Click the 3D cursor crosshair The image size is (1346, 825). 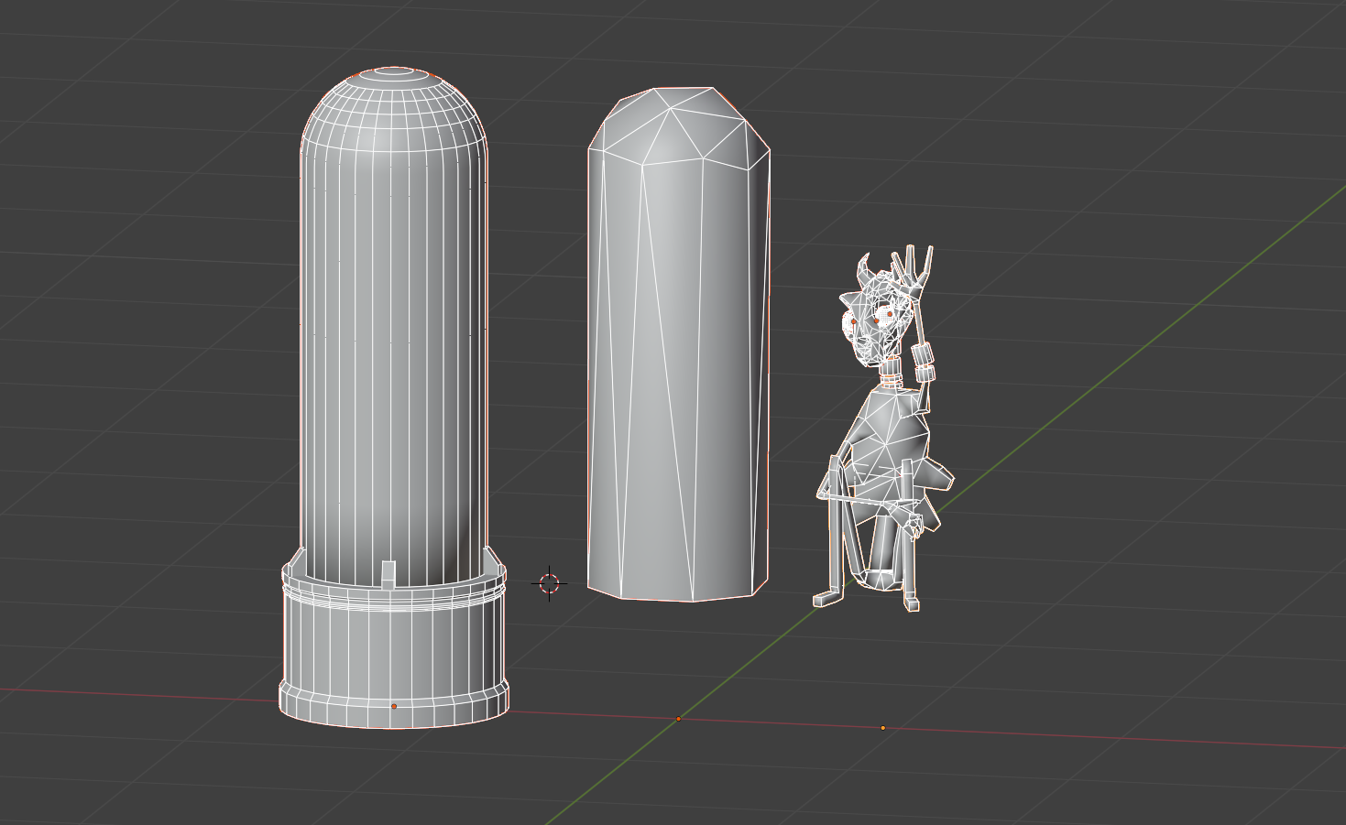coord(550,582)
